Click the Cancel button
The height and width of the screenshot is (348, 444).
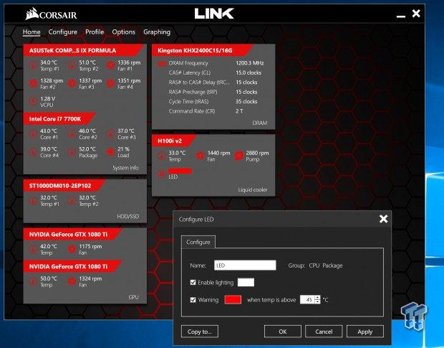pos(324,331)
